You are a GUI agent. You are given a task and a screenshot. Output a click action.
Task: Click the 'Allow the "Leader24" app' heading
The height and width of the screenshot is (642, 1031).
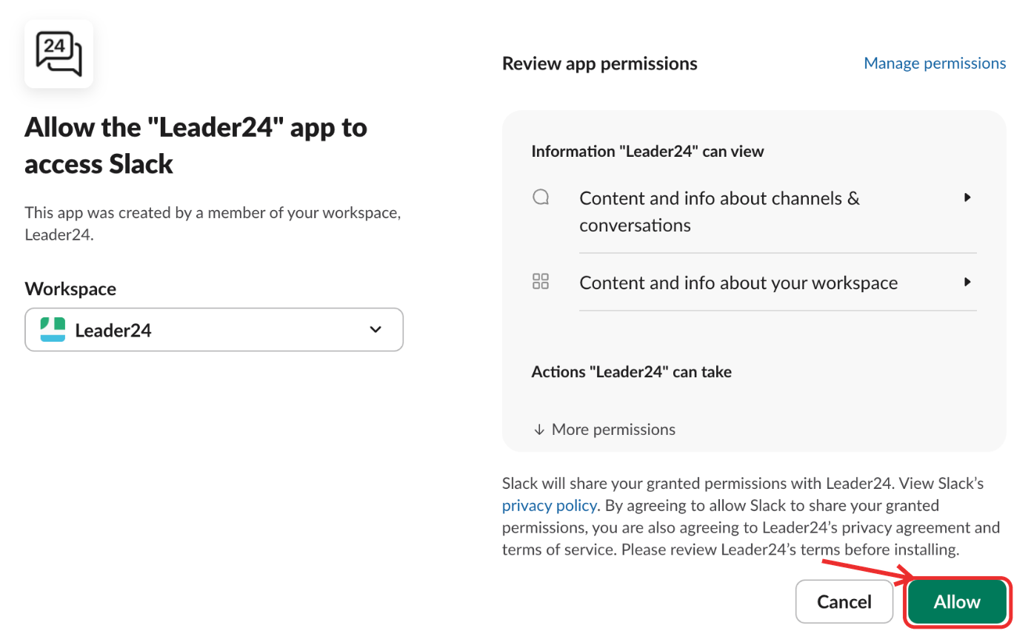click(x=196, y=145)
